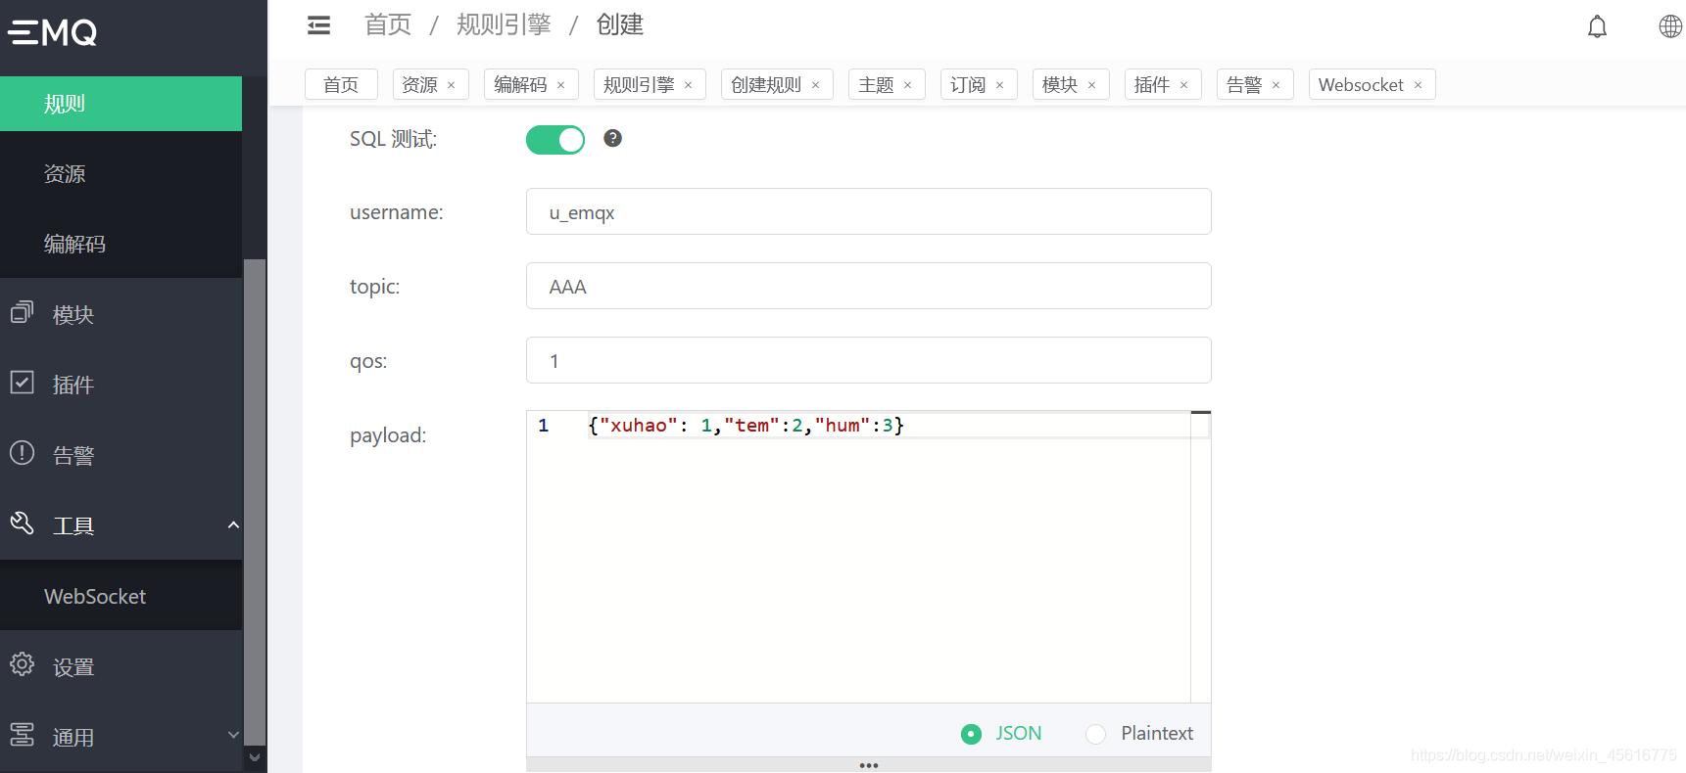1686x773 pixels.
Task: Open 资源 in the sidebar
Action: pyautogui.click(x=121, y=173)
